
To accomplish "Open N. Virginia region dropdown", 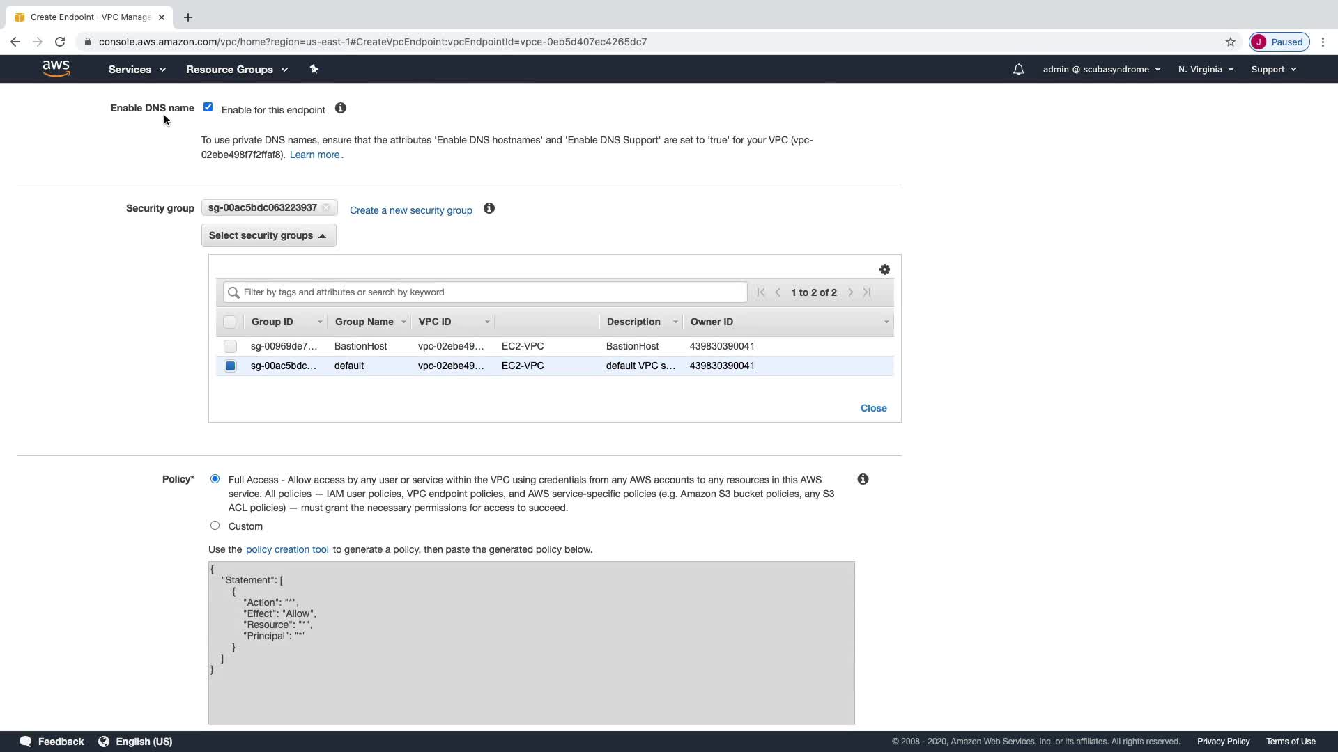I will 1205,70.
